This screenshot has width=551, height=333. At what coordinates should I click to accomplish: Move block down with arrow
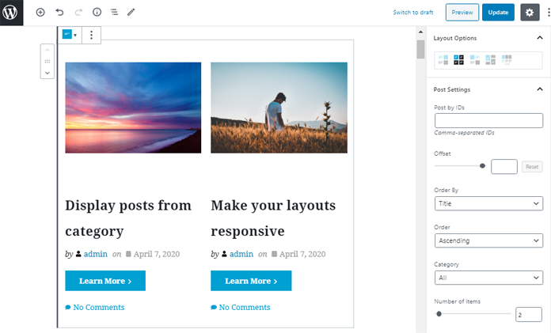[x=47, y=73]
